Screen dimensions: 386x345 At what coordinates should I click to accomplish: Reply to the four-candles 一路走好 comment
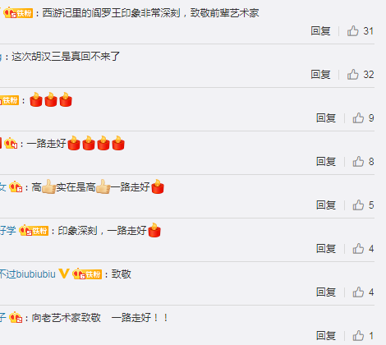click(x=326, y=162)
